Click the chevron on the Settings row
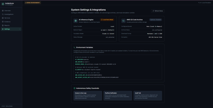This screenshot has height=108, width=213. coord(20,29)
